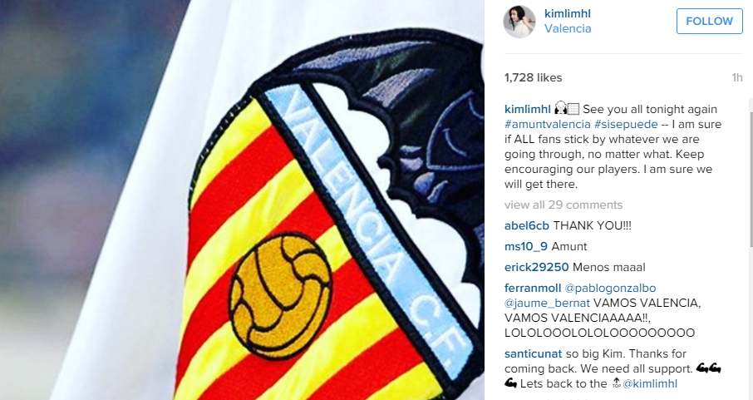This screenshot has width=753, height=400.
Task: View the 1,728 likes list
Action: (533, 78)
